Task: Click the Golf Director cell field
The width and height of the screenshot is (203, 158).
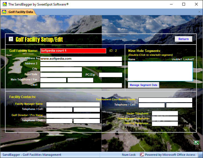Action: 87,121
